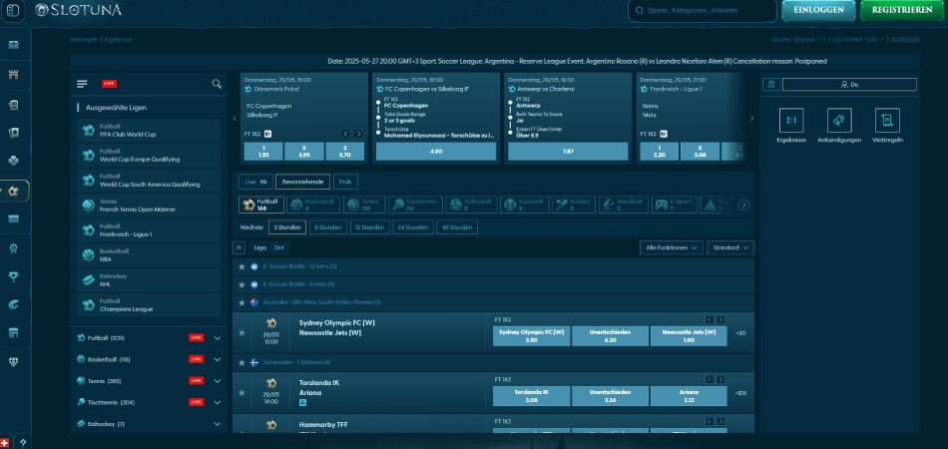Select the Volleyball sport filter
The image size is (948, 449).
click(x=472, y=205)
